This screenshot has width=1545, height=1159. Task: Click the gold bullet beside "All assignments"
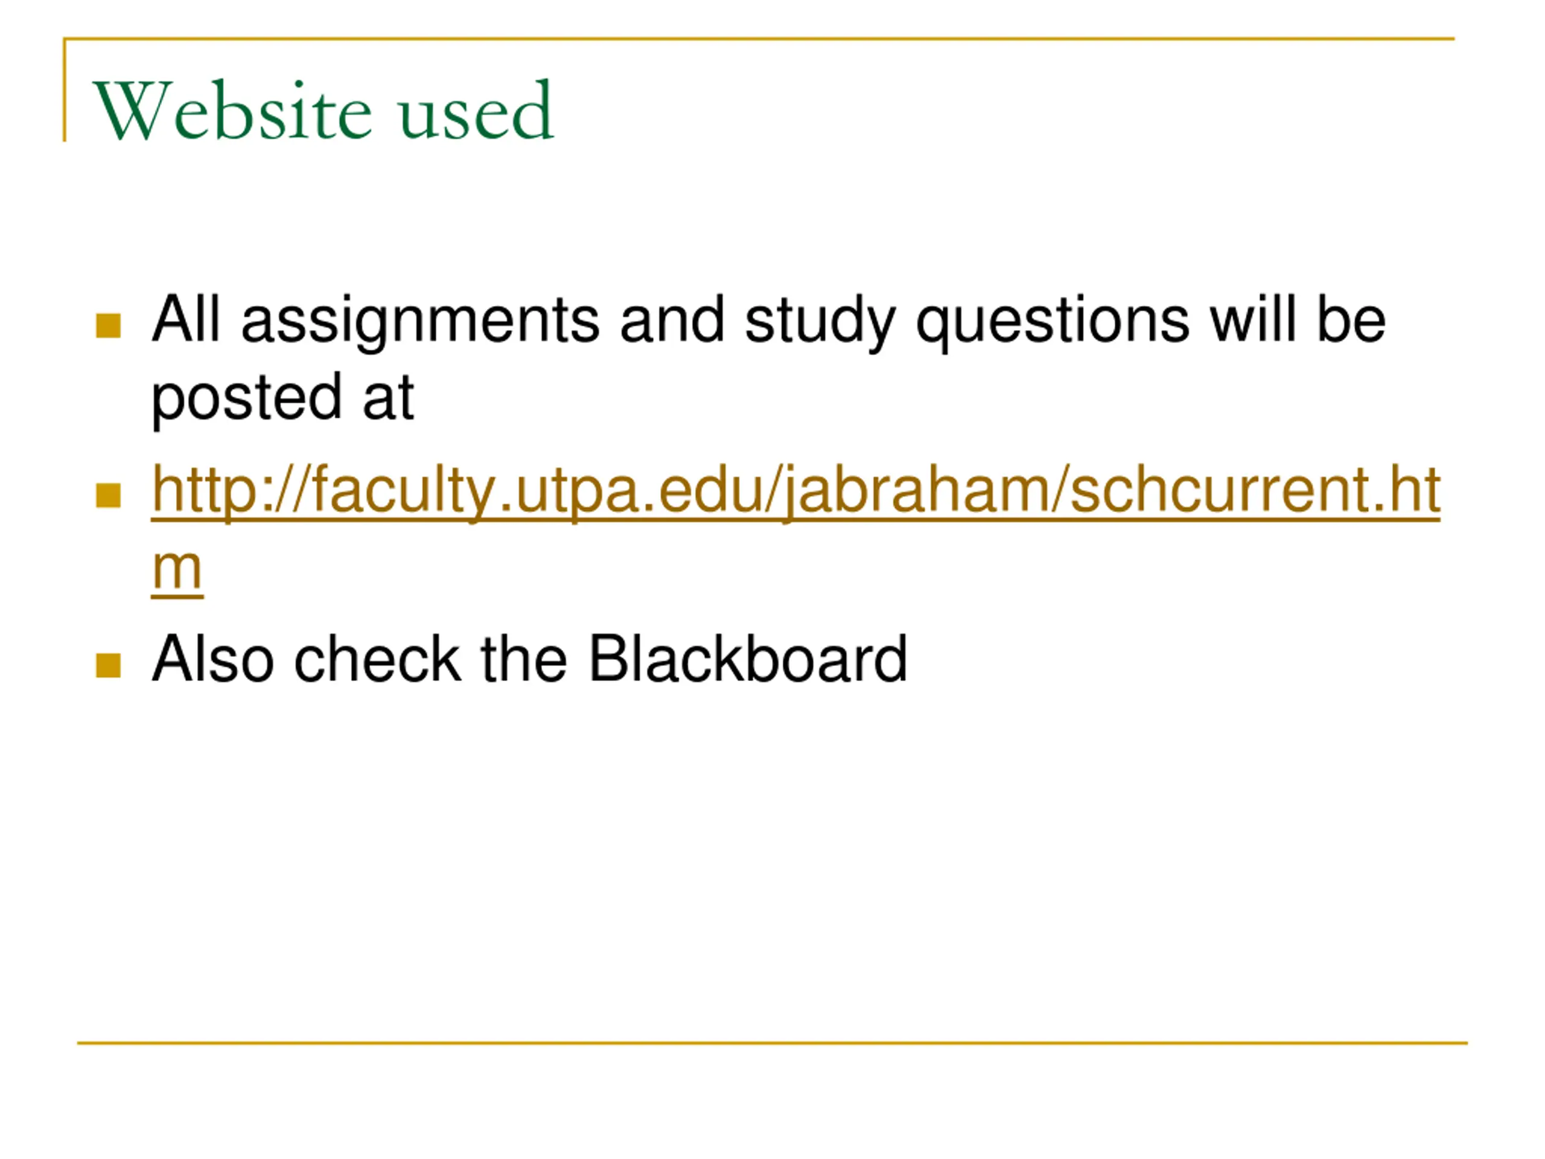pyautogui.click(x=108, y=325)
